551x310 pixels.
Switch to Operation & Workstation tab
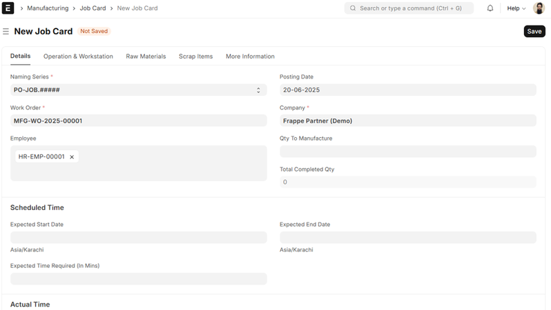78,56
